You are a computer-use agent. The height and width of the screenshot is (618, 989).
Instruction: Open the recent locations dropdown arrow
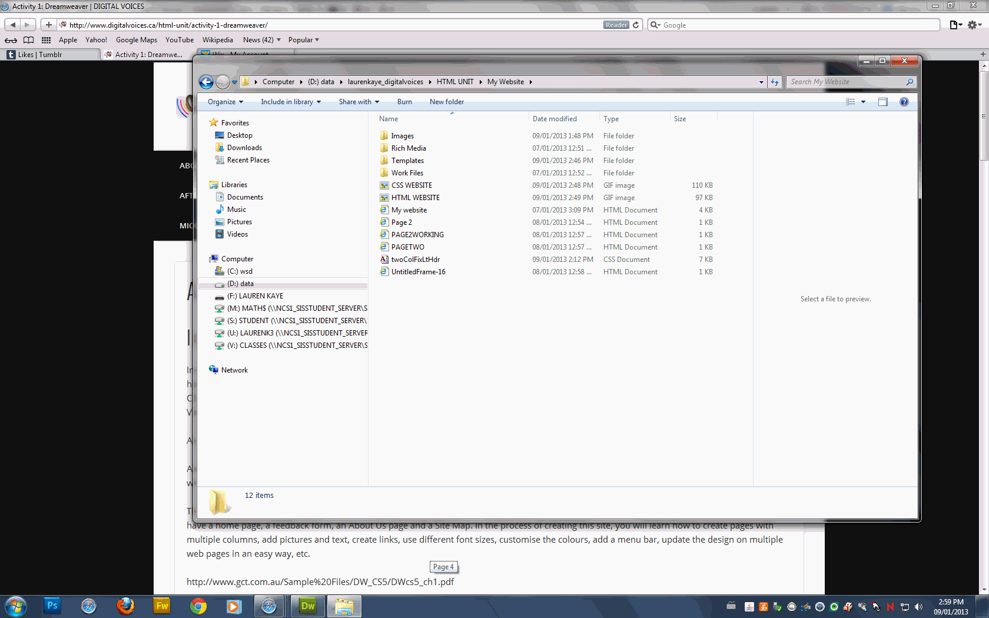coord(234,82)
